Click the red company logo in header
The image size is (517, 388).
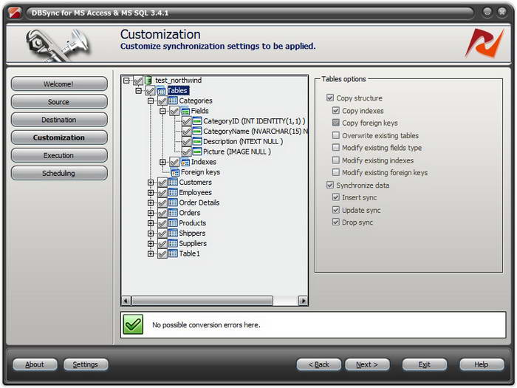pyautogui.click(x=485, y=43)
